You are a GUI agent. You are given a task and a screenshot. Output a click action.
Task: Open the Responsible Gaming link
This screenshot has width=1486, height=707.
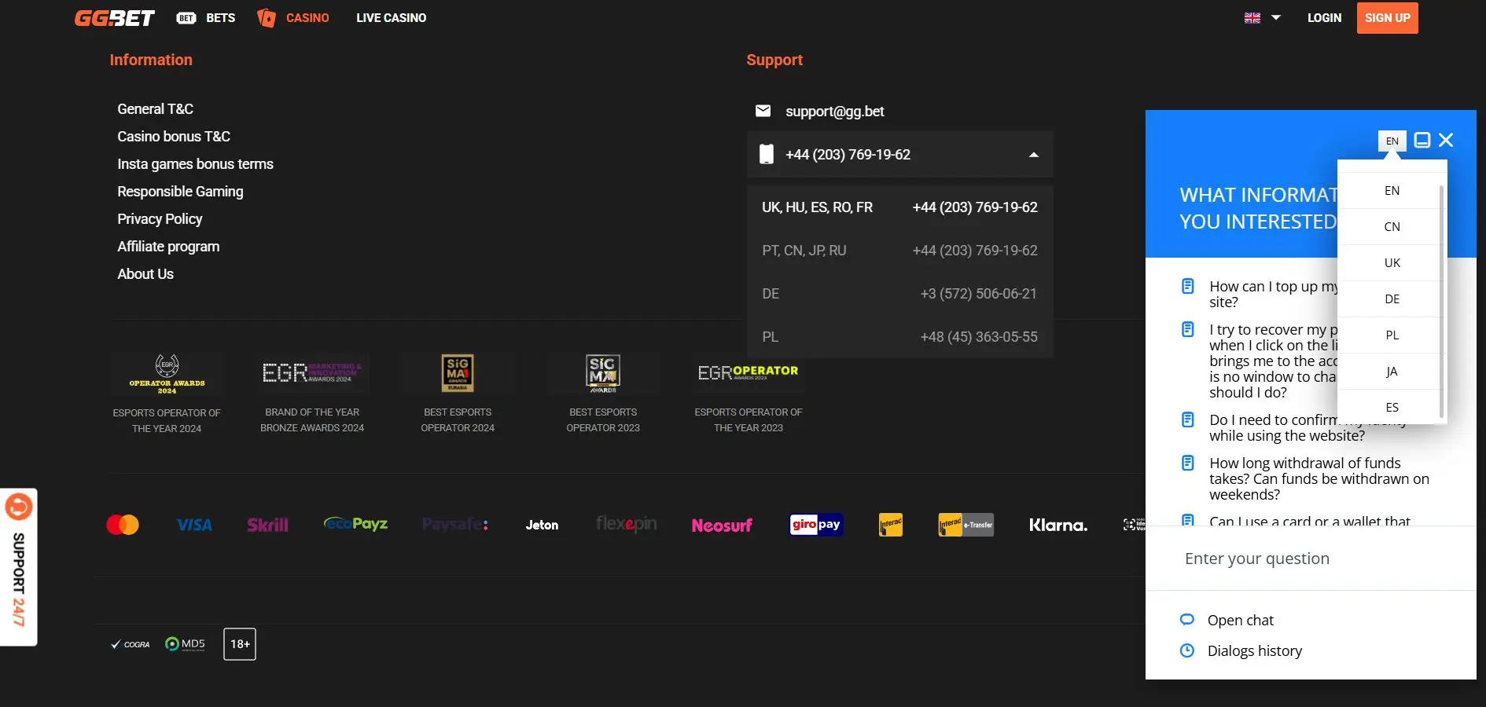(x=180, y=192)
